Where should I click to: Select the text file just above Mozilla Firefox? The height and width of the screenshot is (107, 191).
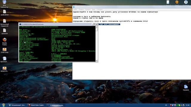(4, 32)
